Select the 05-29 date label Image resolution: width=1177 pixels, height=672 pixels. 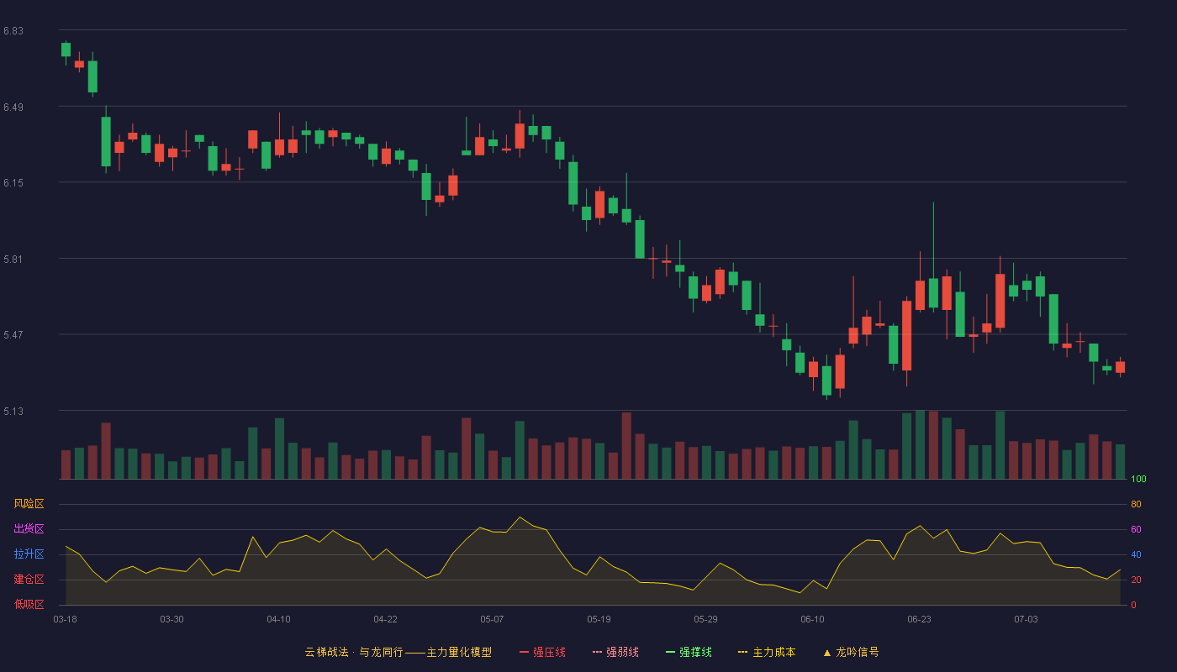pos(705,619)
